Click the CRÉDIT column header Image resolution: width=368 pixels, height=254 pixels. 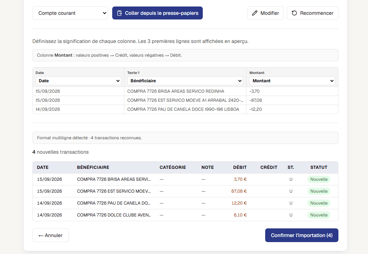(269, 167)
